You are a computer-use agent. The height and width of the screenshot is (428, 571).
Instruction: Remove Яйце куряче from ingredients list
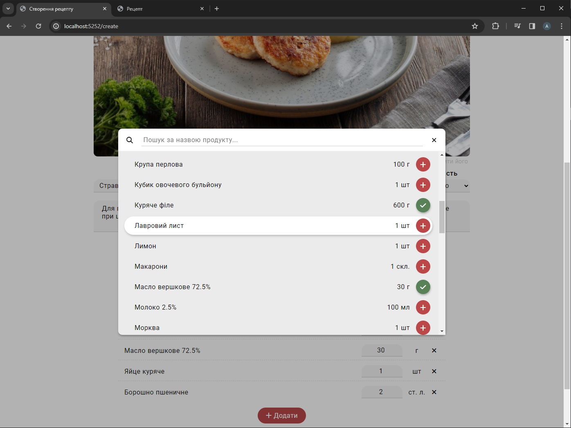[434, 371]
